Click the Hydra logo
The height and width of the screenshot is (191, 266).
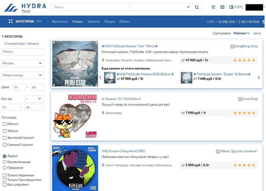pos(25,8)
